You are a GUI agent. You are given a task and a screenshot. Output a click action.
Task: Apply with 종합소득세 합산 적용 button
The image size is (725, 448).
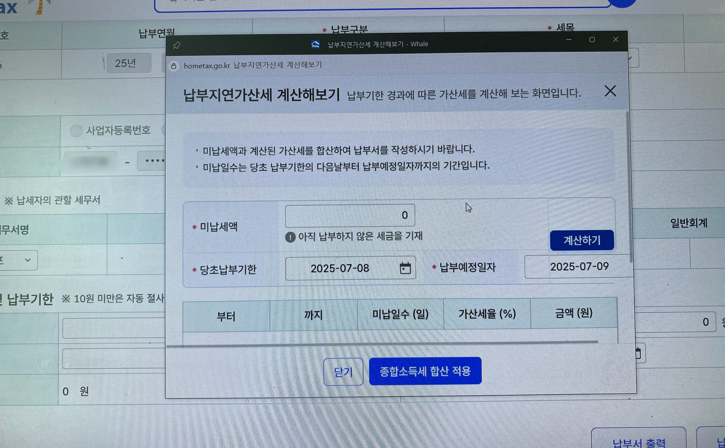[425, 371]
